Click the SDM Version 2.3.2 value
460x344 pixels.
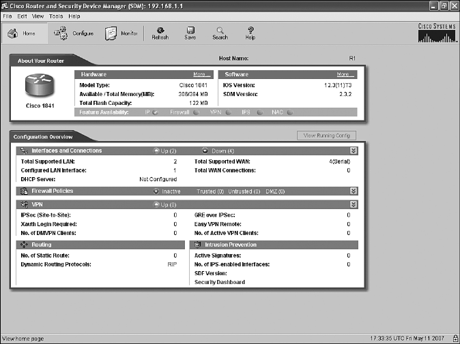click(x=345, y=94)
